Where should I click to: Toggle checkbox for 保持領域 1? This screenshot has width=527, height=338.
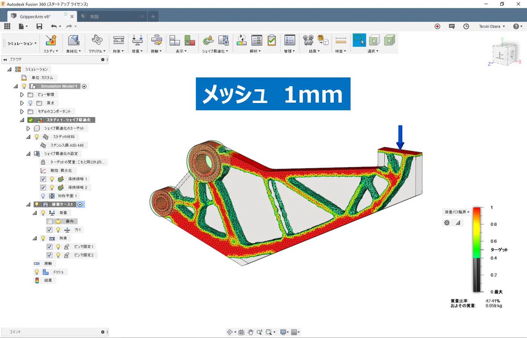click(x=43, y=179)
